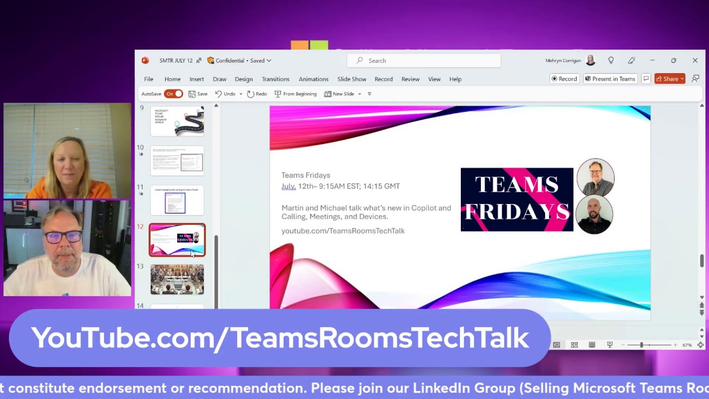Viewport: 709px width, 399px height.
Task: Click the Teams Fridays title text on slide
Action: click(x=306, y=175)
